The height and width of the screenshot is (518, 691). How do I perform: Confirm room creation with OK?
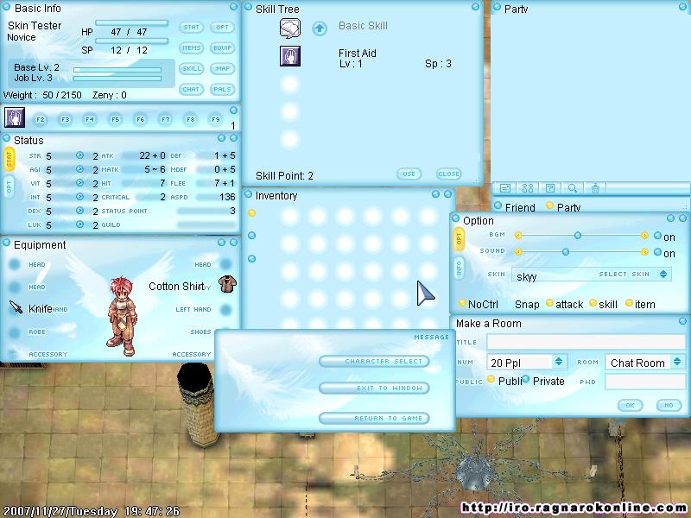[630, 405]
